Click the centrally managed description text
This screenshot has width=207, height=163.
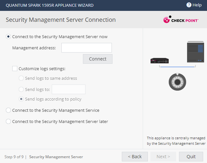176,141
